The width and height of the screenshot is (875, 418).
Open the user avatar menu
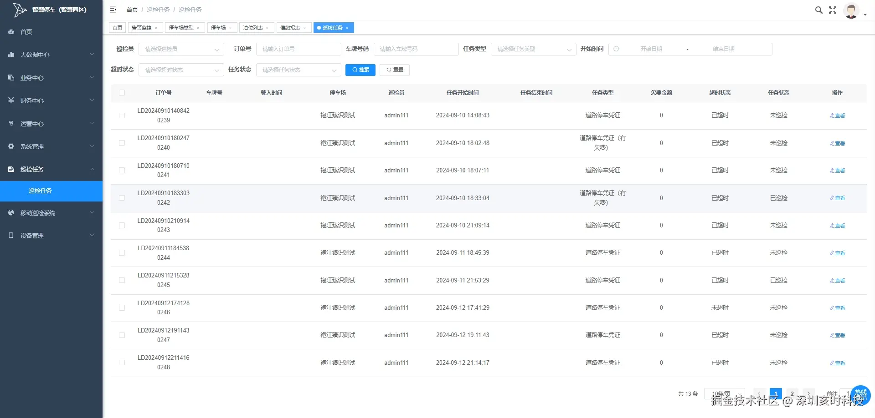tap(851, 10)
